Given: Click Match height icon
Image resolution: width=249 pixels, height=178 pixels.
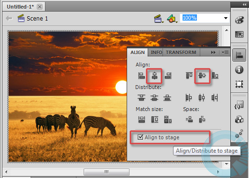Looking at the screenshot, I should (x=154, y=119).
